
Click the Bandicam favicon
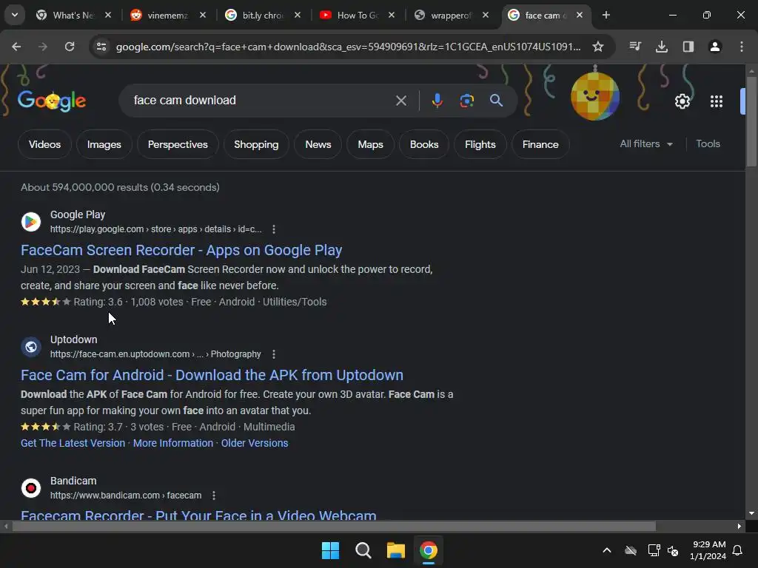coord(31,488)
